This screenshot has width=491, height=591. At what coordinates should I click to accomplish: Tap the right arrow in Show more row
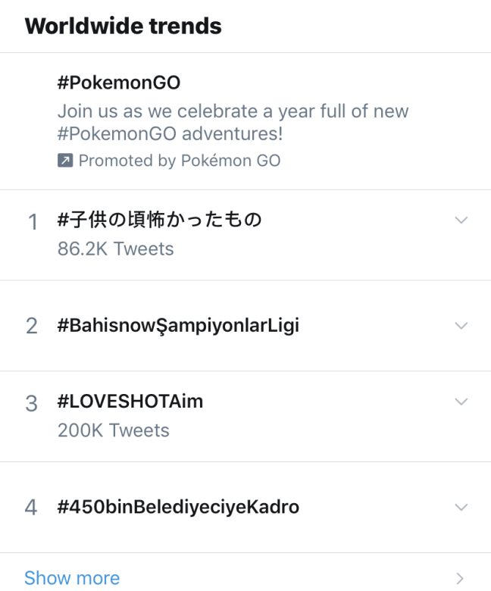(461, 578)
